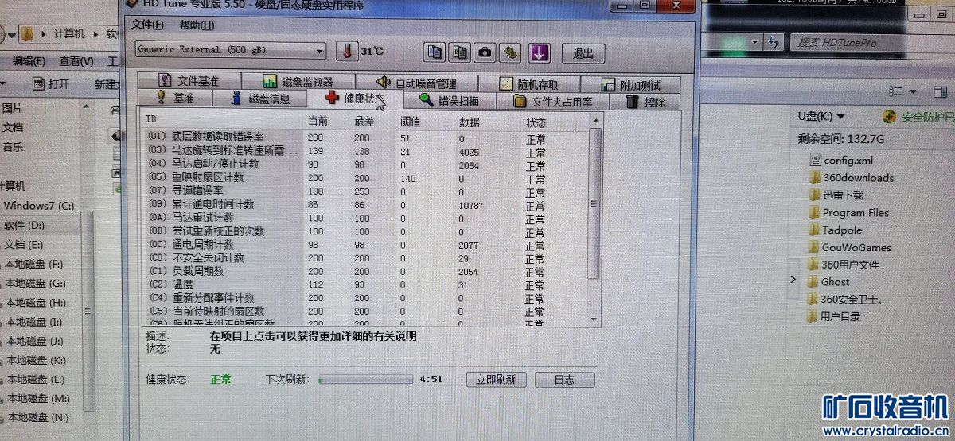Click the 当前 column header
The width and height of the screenshot is (955, 441).
coord(318,121)
